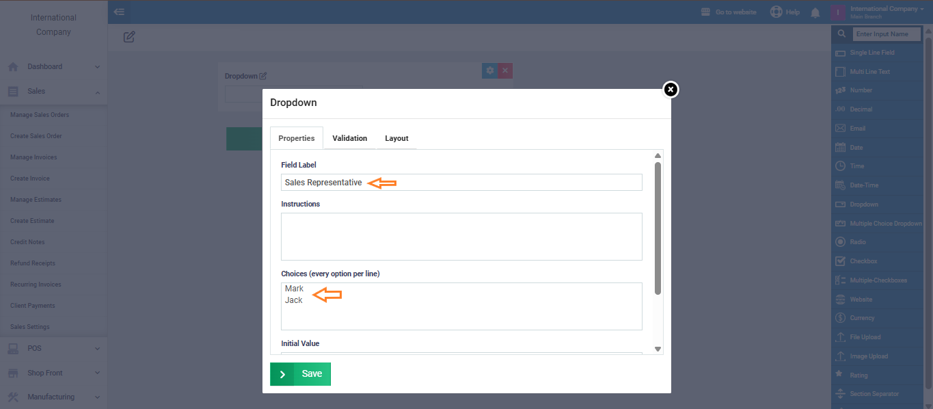Switch to the Validation tab
The height and width of the screenshot is (409, 933).
[349, 138]
